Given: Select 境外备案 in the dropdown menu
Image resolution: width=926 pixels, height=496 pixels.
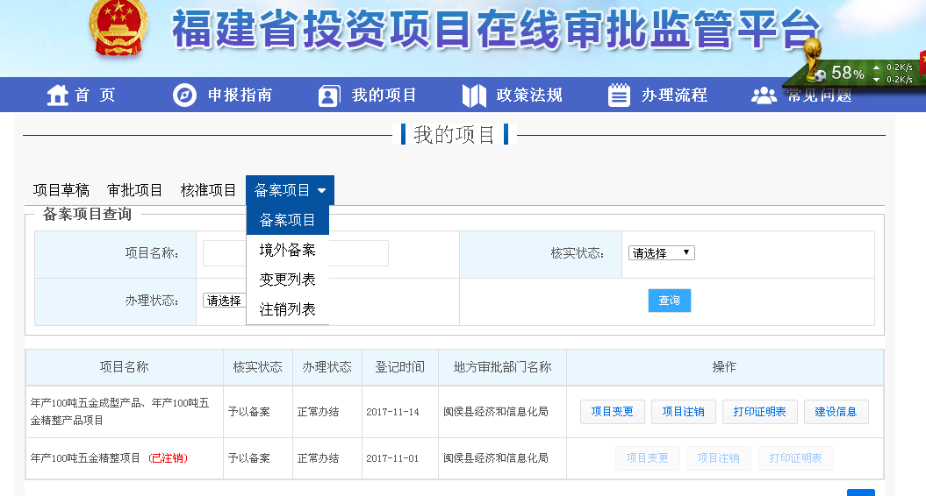Looking at the screenshot, I should pos(288,250).
